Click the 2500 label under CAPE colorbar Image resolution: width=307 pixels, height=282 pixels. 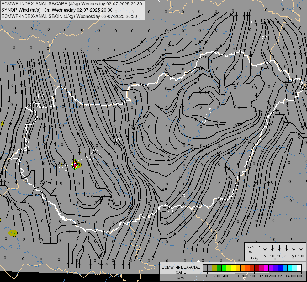[x=283, y=276]
